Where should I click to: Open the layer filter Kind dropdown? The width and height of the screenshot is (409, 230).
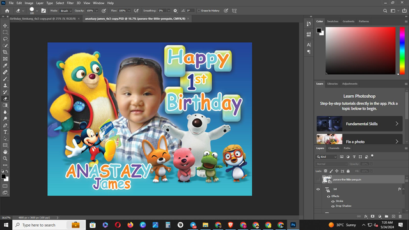pyautogui.click(x=327, y=157)
